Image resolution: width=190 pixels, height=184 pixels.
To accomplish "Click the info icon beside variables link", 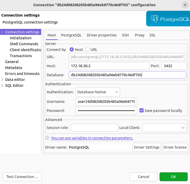I will point(47,138).
